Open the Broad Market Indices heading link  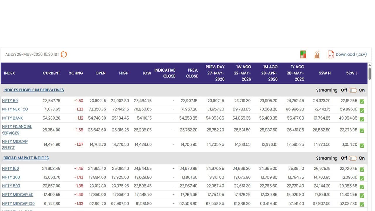click(26, 158)
